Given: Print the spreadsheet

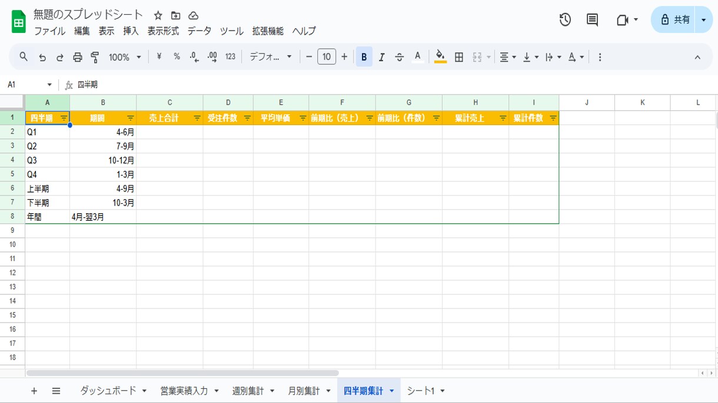Looking at the screenshot, I should pyautogui.click(x=77, y=57).
